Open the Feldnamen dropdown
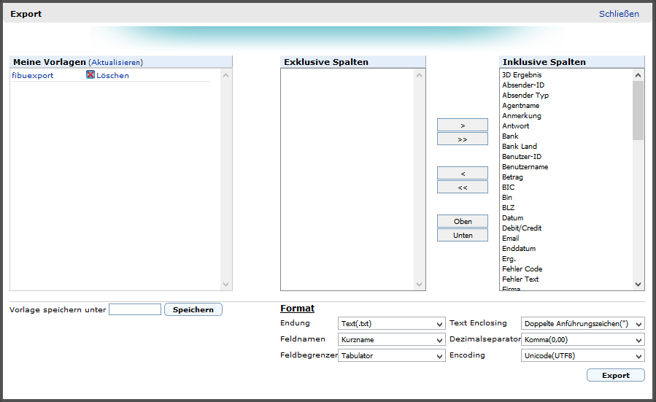 392,339
